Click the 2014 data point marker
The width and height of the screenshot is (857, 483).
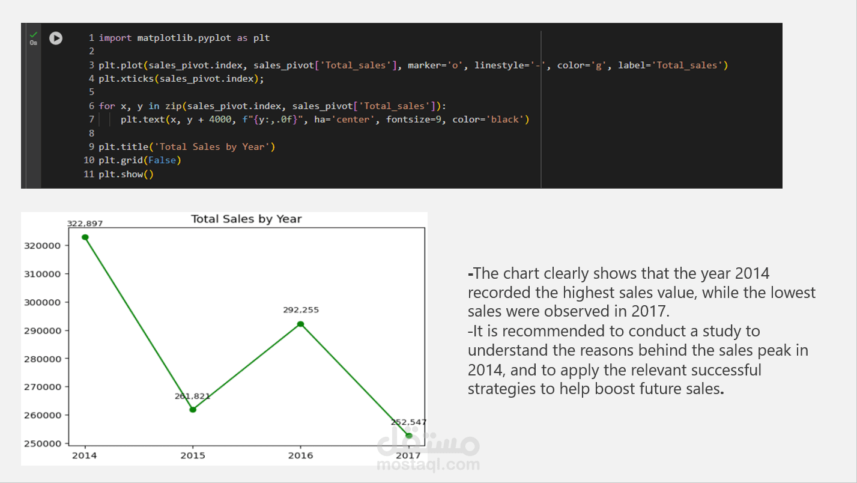click(85, 237)
